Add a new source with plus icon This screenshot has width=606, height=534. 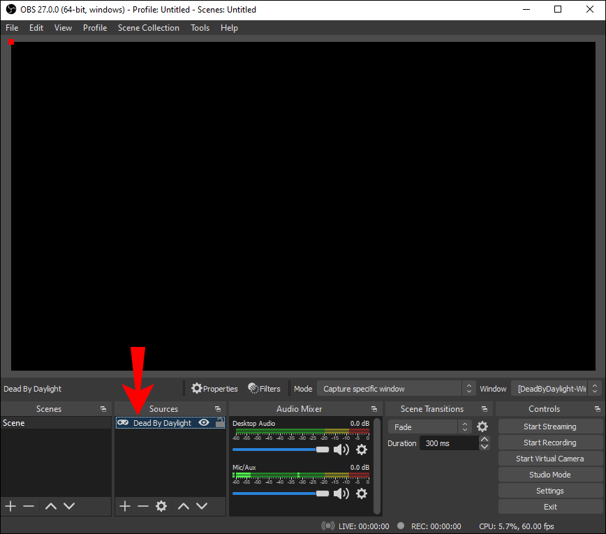coord(124,506)
